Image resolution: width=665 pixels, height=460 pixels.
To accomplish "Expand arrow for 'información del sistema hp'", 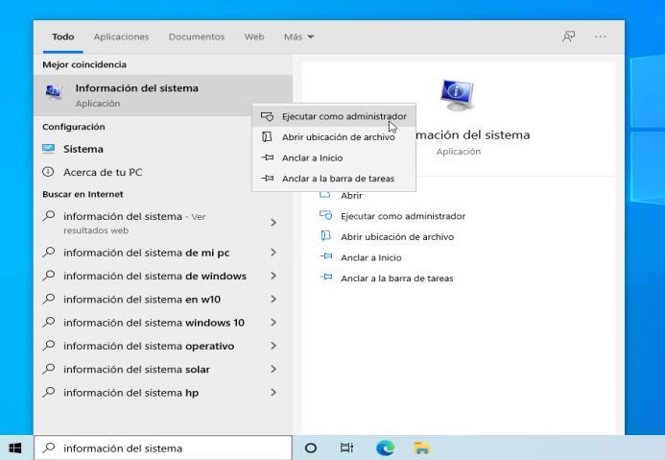I will click(x=273, y=393).
